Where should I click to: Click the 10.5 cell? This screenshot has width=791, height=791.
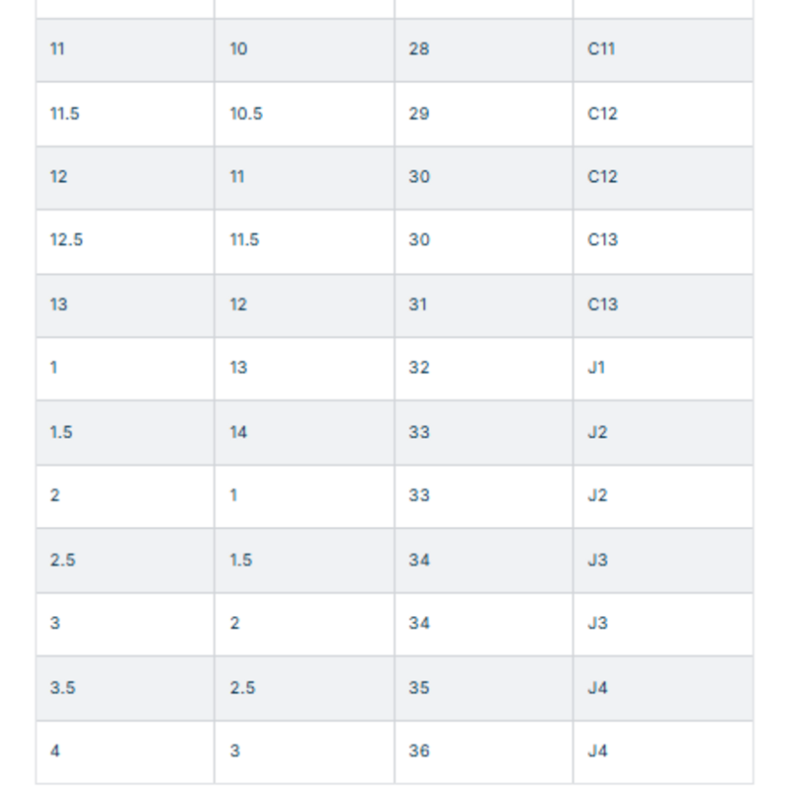point(246,114)
